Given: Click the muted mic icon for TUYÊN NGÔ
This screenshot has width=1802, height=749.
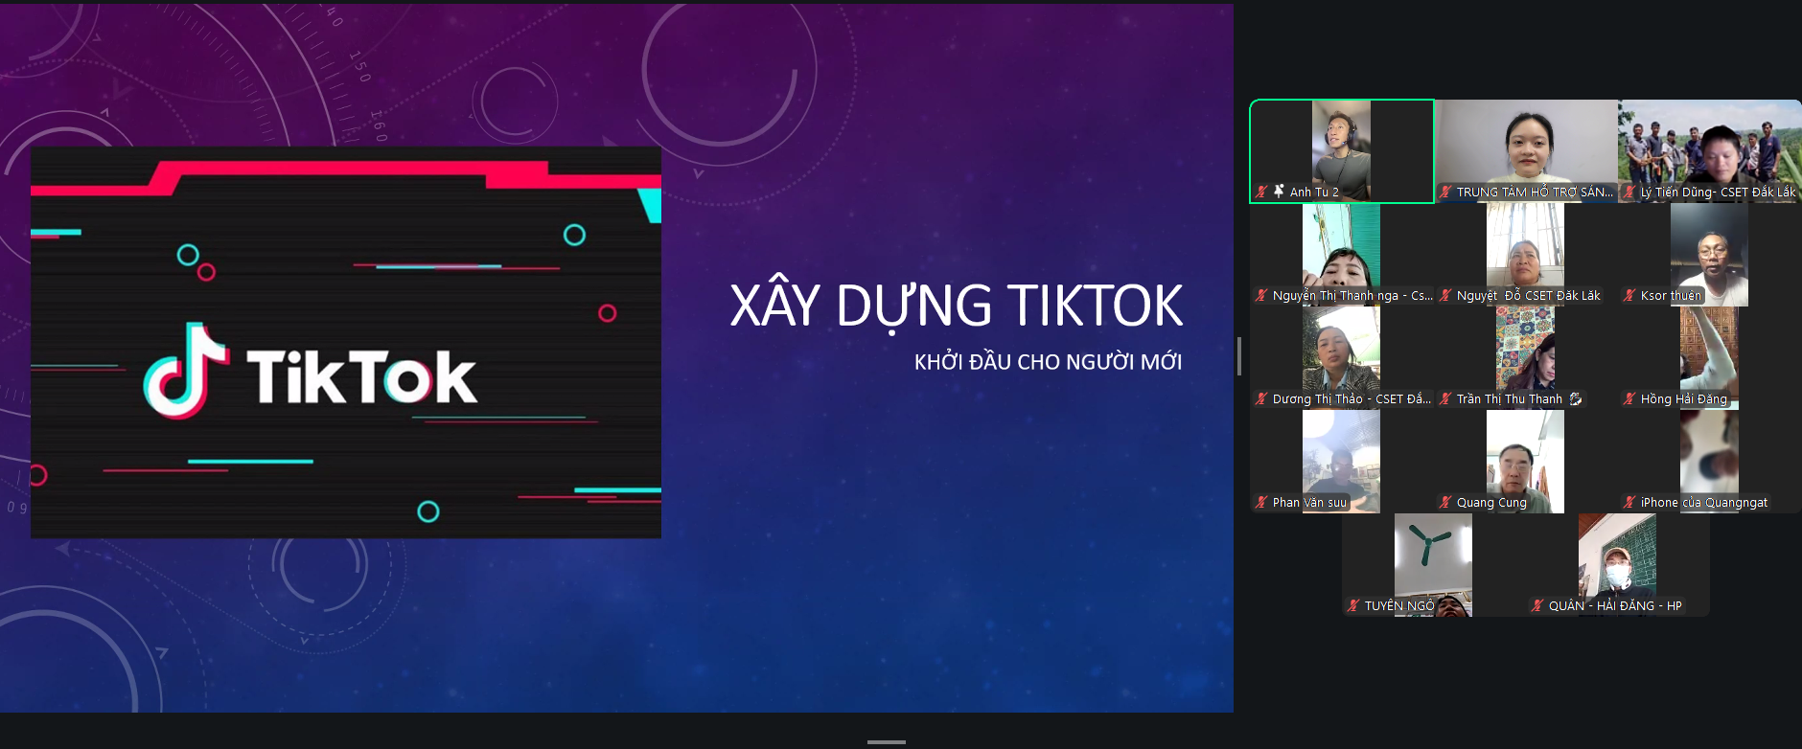Looking at the screenshot, I should (1353, 605).
